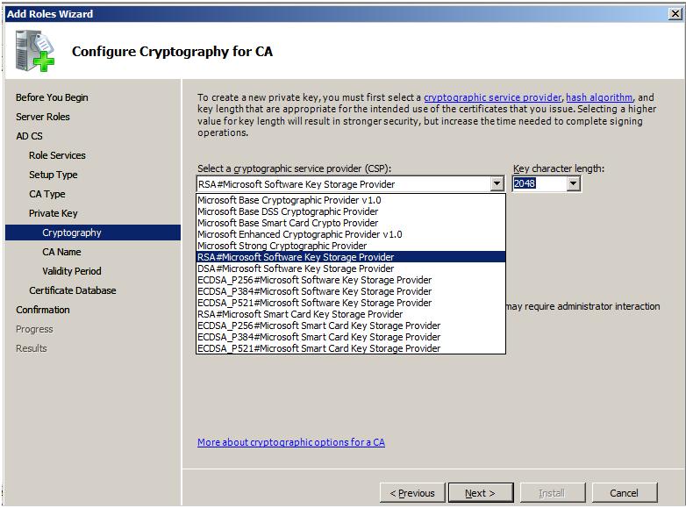Viewport: 686px width, 508px height.
Task: Go to Server Roles step
Action: pyautogui.click(x=43, y=117)
